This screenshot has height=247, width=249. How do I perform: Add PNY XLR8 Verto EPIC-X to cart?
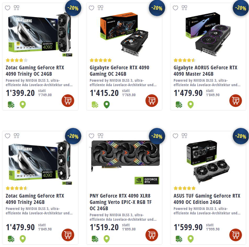[x=152, y=235]
